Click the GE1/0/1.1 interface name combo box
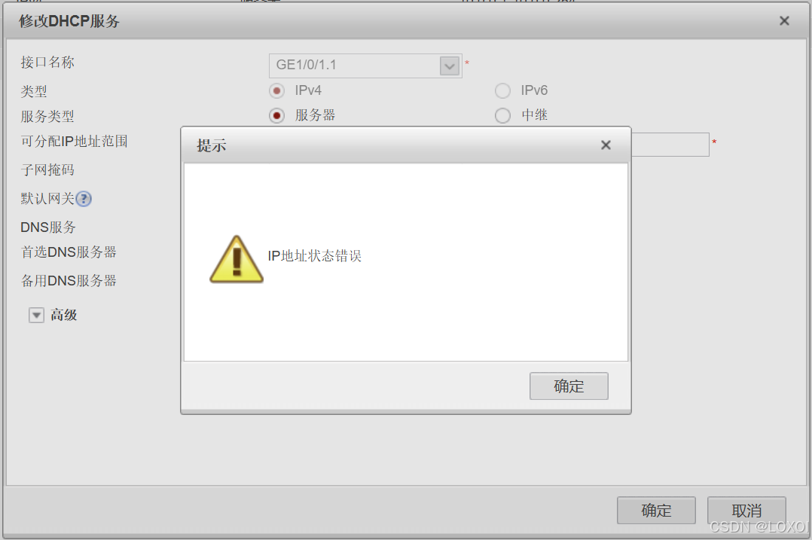 tap(365, 66)
